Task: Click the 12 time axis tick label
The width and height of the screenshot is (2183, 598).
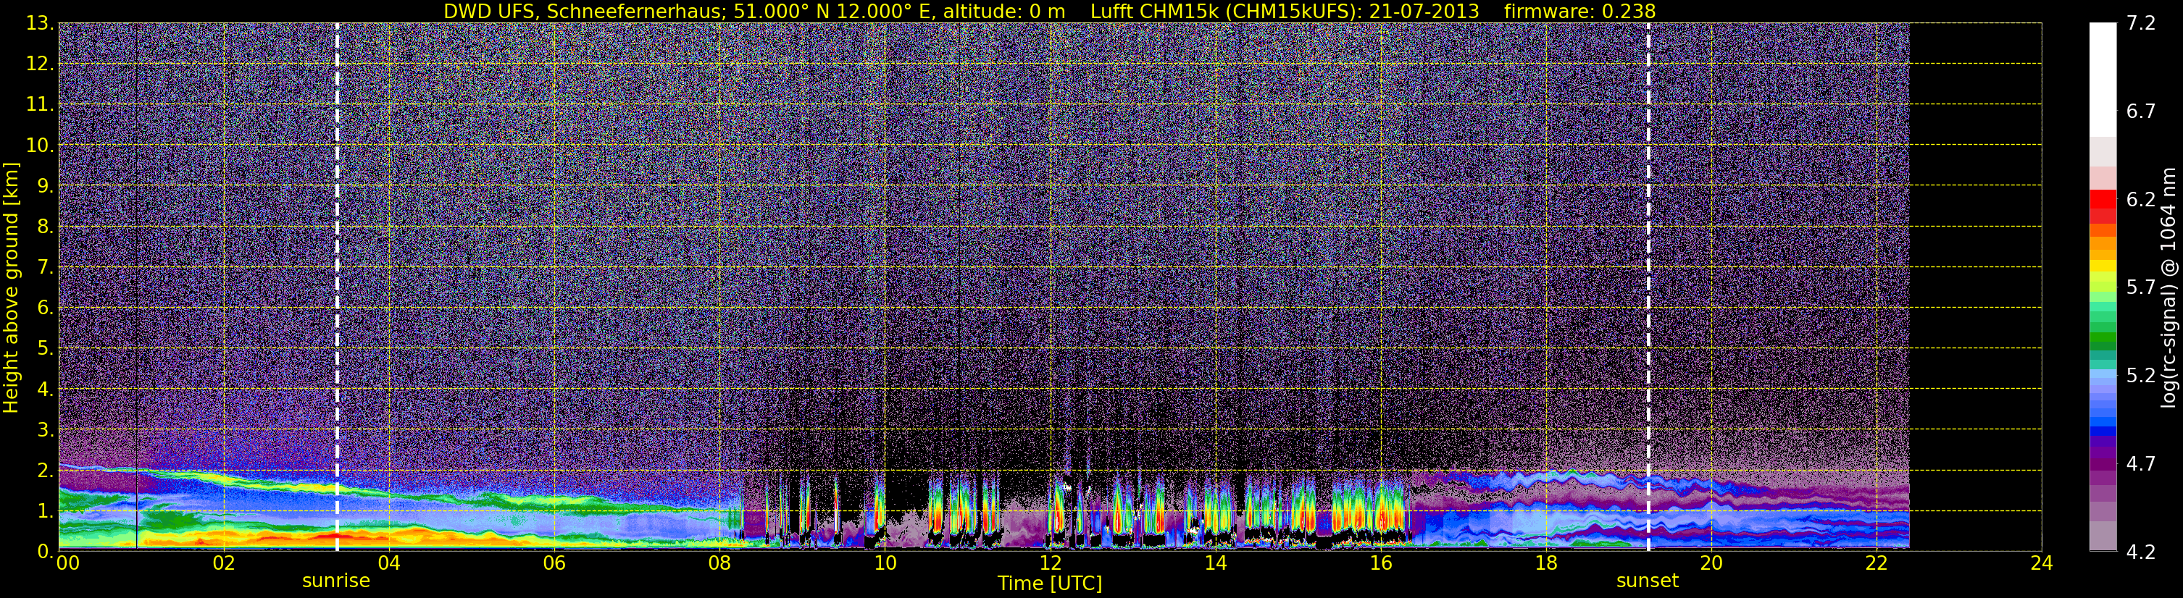Action: click(1050, 564)
